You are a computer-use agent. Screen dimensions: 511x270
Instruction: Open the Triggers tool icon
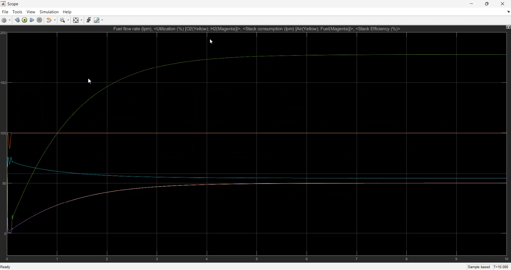click(x=89, y=20)
